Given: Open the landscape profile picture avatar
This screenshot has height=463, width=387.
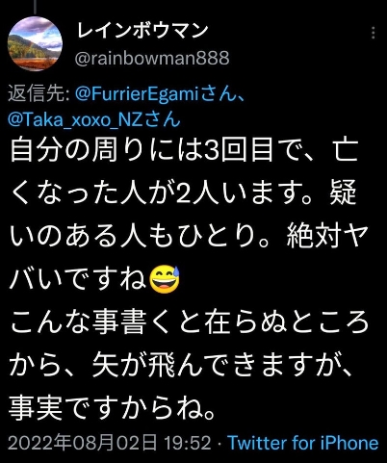Looking at the screenshot, I should pyautogui.click(x=35, y=44).
